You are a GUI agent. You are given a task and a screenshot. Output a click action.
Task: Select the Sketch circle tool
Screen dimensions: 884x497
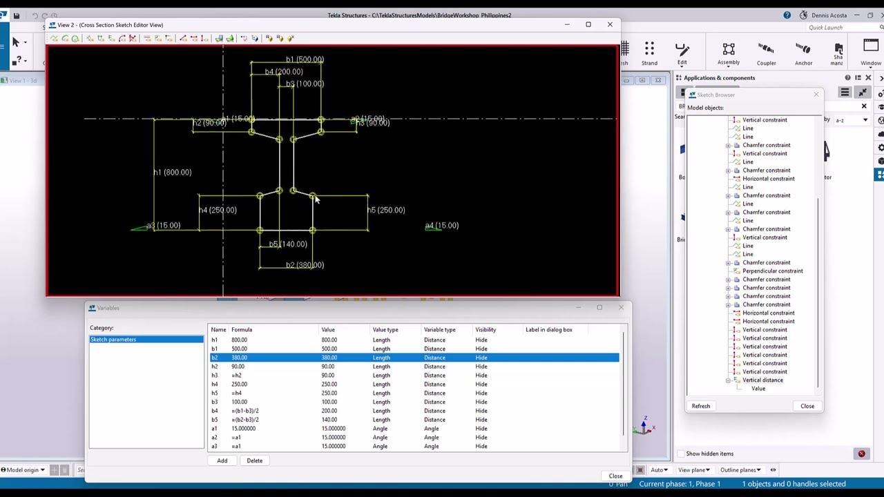75,38
